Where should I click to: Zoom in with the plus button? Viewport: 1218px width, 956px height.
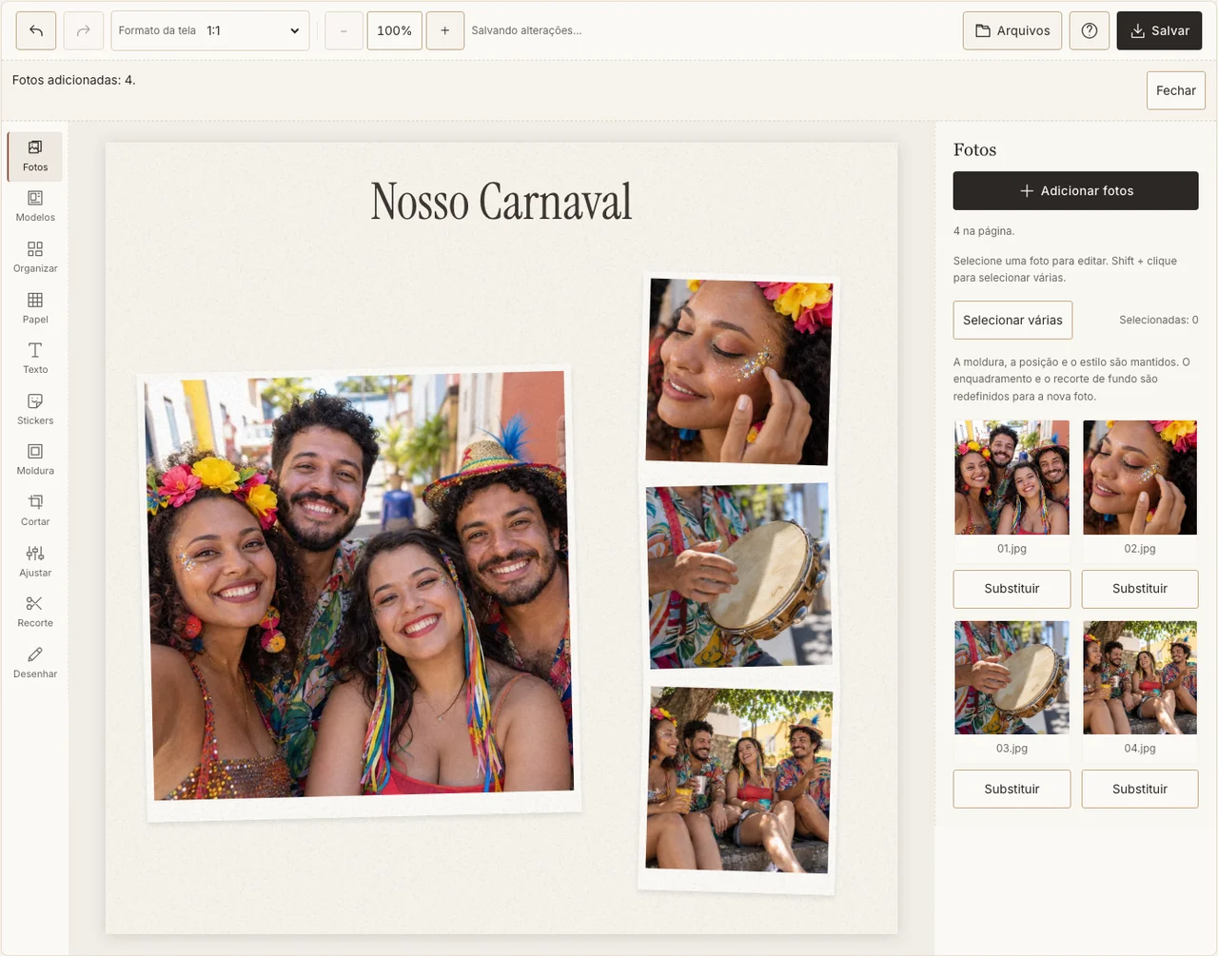(445, 30)
